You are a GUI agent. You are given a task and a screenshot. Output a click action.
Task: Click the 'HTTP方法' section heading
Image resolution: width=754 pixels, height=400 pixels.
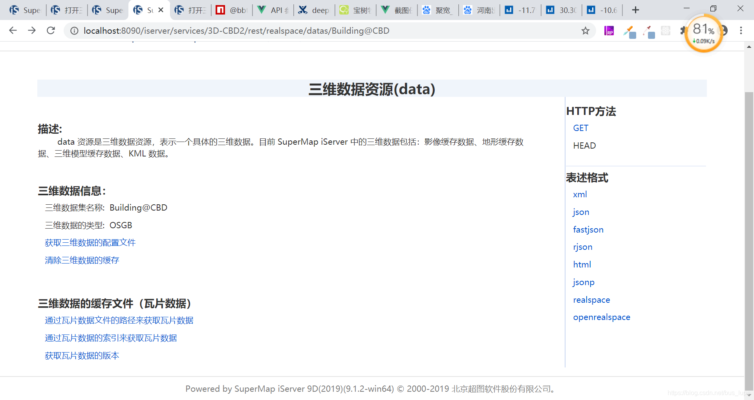[591, 111]
